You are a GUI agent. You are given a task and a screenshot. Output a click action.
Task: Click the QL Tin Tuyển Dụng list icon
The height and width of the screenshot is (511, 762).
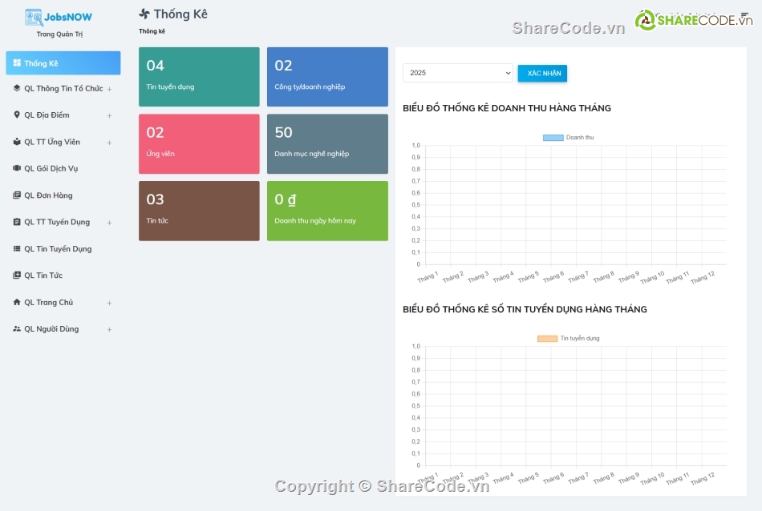tap(17, 248)
